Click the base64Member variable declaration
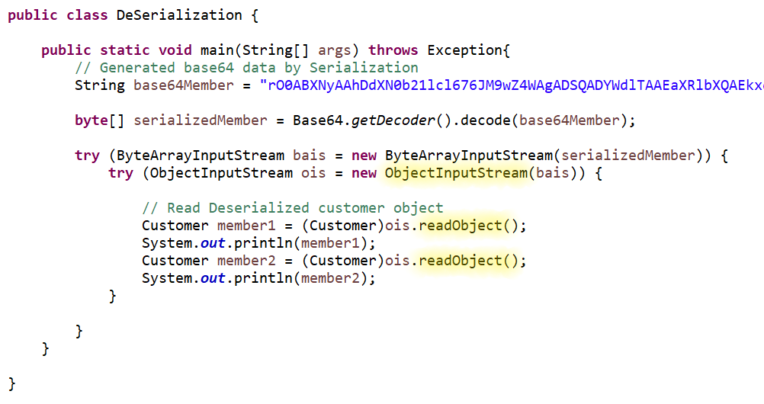764x404 pixels. (183, 85)
